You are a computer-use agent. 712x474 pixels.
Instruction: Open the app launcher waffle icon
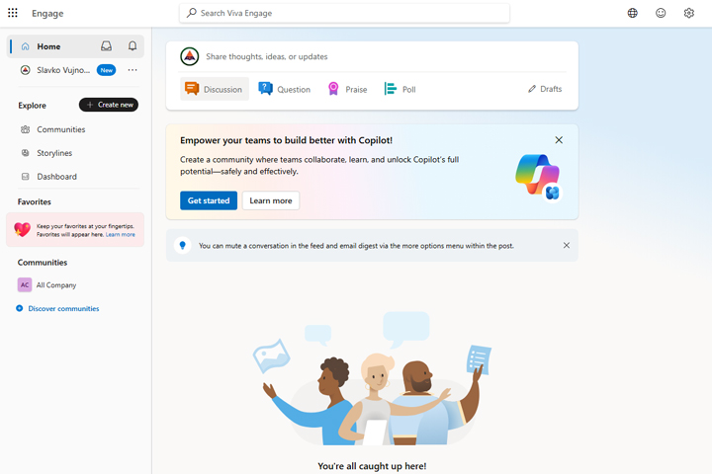(x=13, y=13)
